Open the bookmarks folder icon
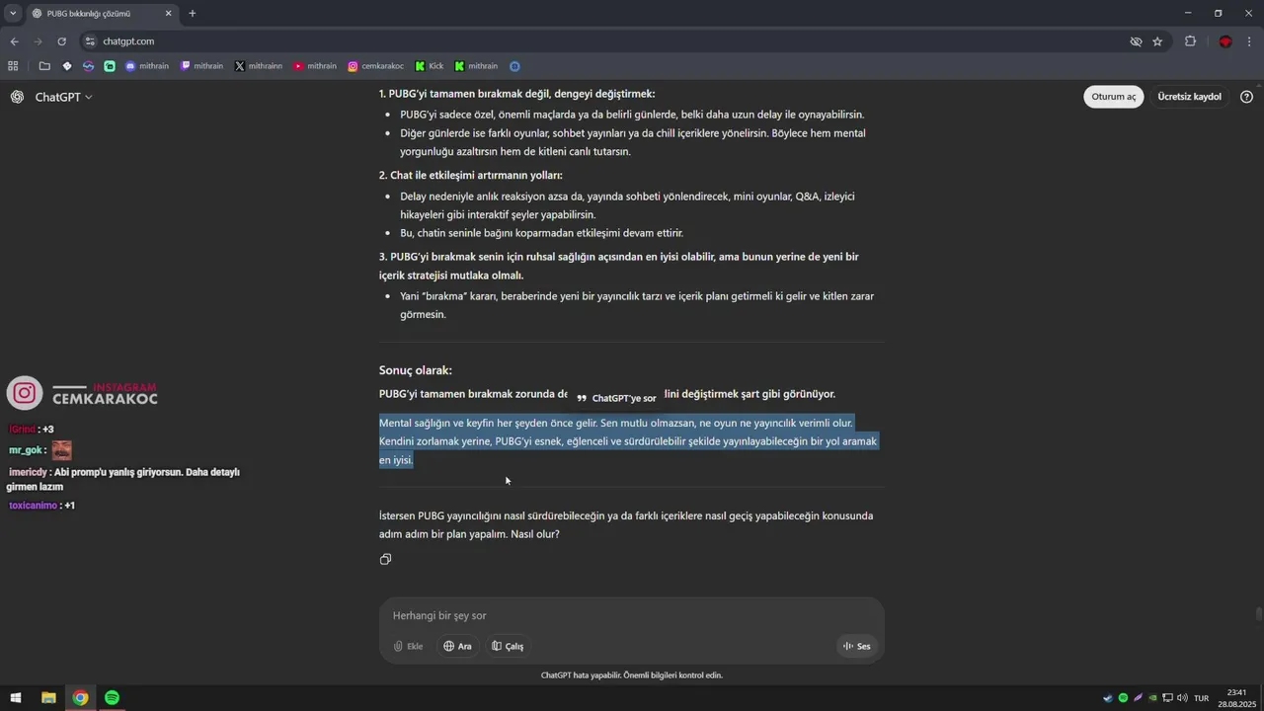The height and width of the screenshot is (711, 1264). tap(44, 66)
